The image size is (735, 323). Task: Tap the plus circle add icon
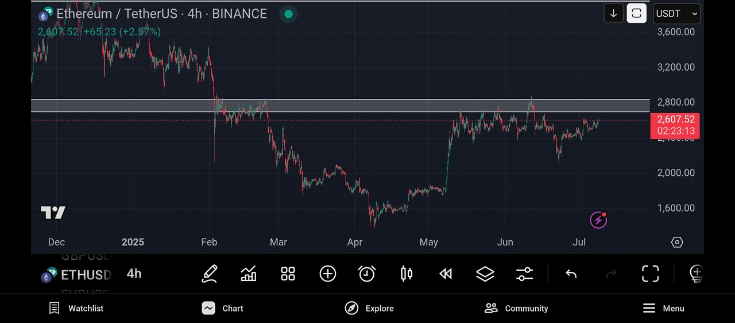click(x=327, y=274)
